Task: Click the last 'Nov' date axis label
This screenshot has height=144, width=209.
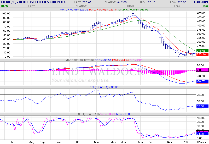Action: point(169,142)
